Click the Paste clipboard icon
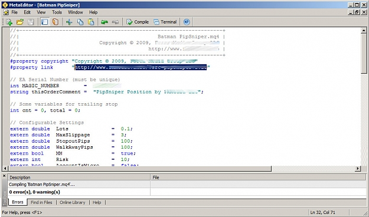The width and height of the screenshot is (369, 217). pos(91,22)
